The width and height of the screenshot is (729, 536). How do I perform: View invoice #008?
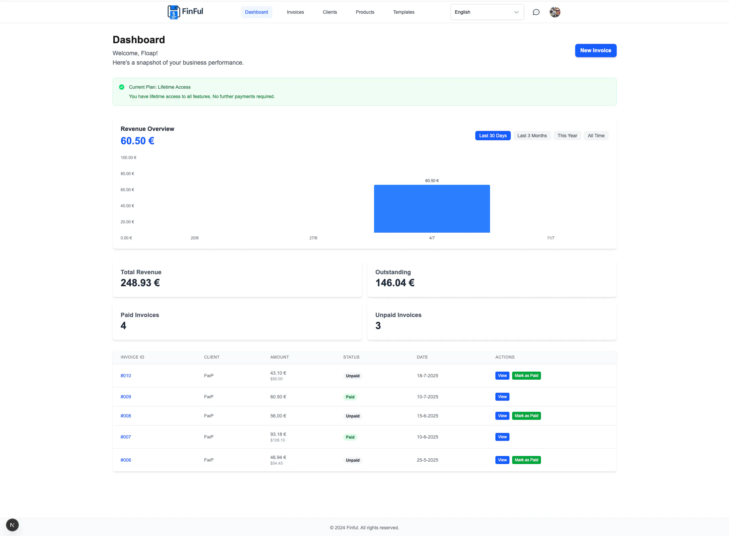[502, 416]
